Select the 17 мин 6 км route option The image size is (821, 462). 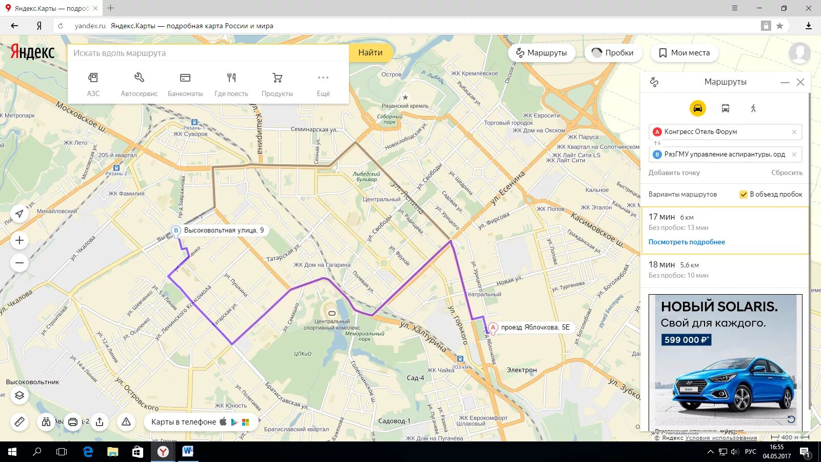(x=725, y=230)
